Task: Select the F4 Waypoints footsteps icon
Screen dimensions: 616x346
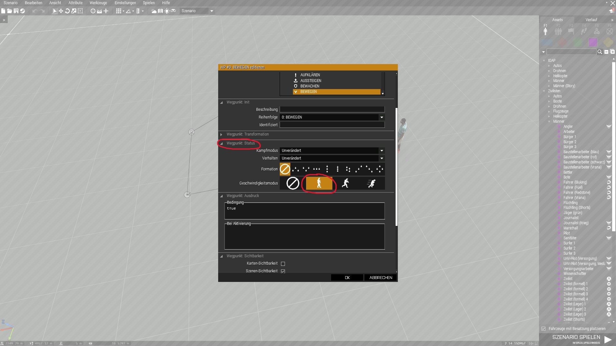Action: (584, 31)
